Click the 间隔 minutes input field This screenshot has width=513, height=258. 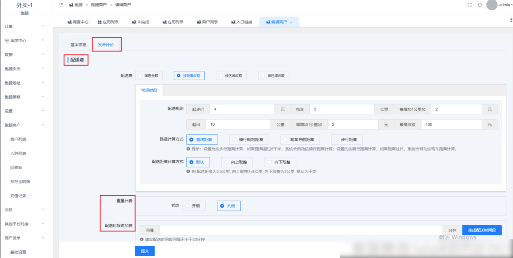301,230
